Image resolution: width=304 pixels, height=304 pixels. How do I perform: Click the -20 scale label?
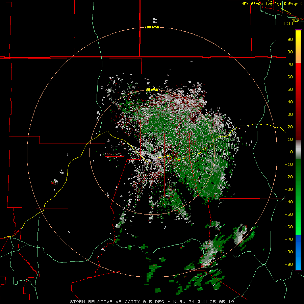pyautogui.click(x=289, y=177)
